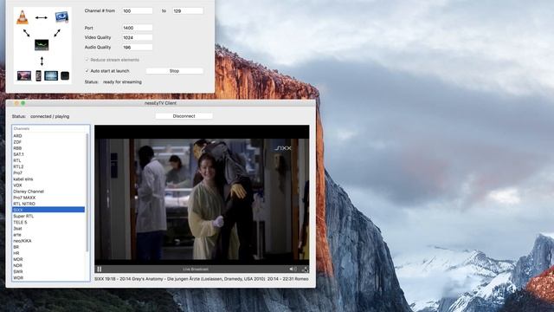Click the Disconnect button
The height and width of the screenshot is (312, 554).
[x=184, y=116]
